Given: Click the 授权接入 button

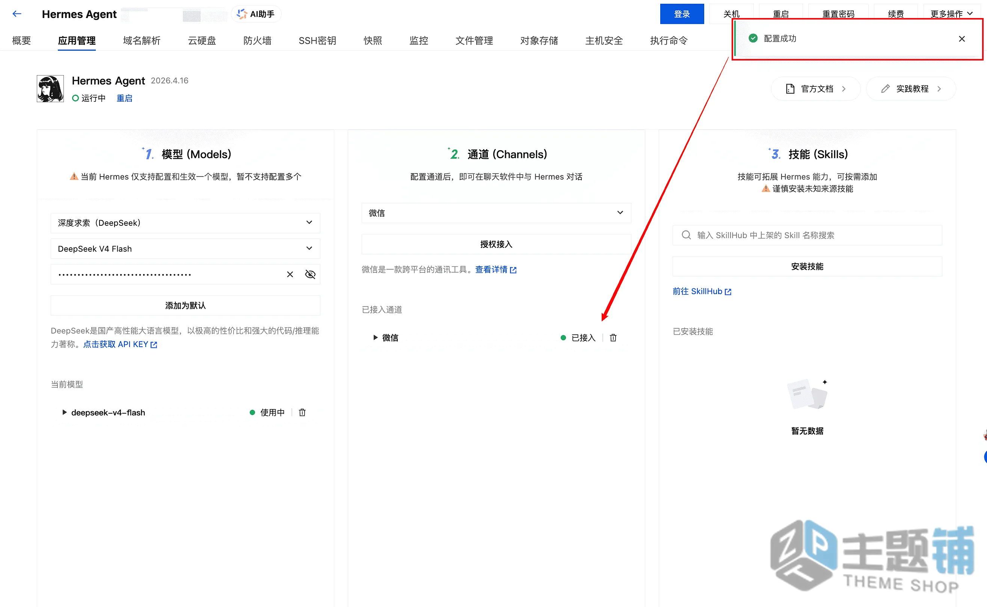Looking at the screenshot, I should [x=497, y=245].
